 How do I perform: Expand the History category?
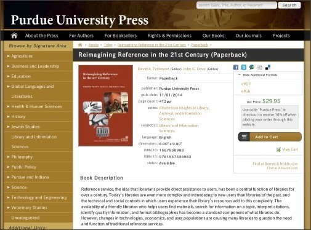8,116
